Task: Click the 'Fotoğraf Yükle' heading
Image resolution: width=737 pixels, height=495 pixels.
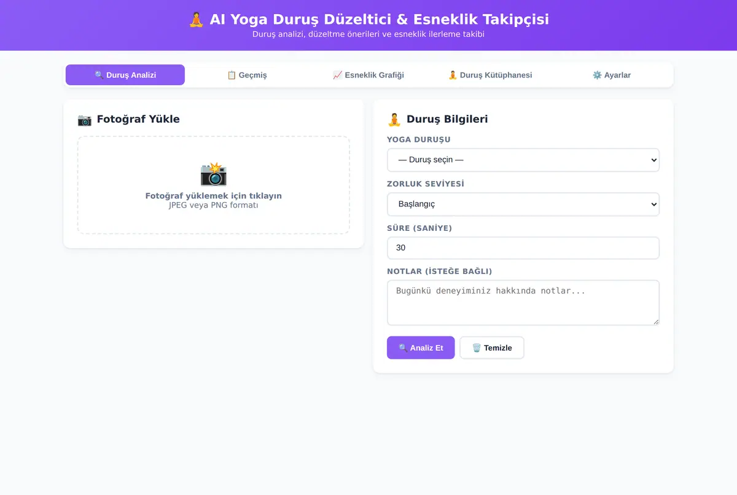Action: click(138, 119)
